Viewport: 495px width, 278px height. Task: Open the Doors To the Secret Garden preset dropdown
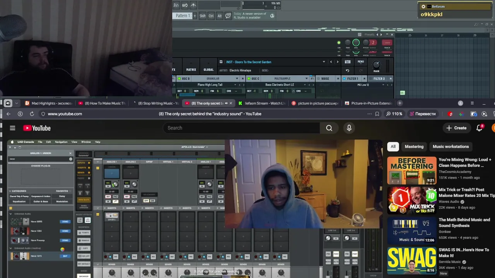tap(324, 62)
